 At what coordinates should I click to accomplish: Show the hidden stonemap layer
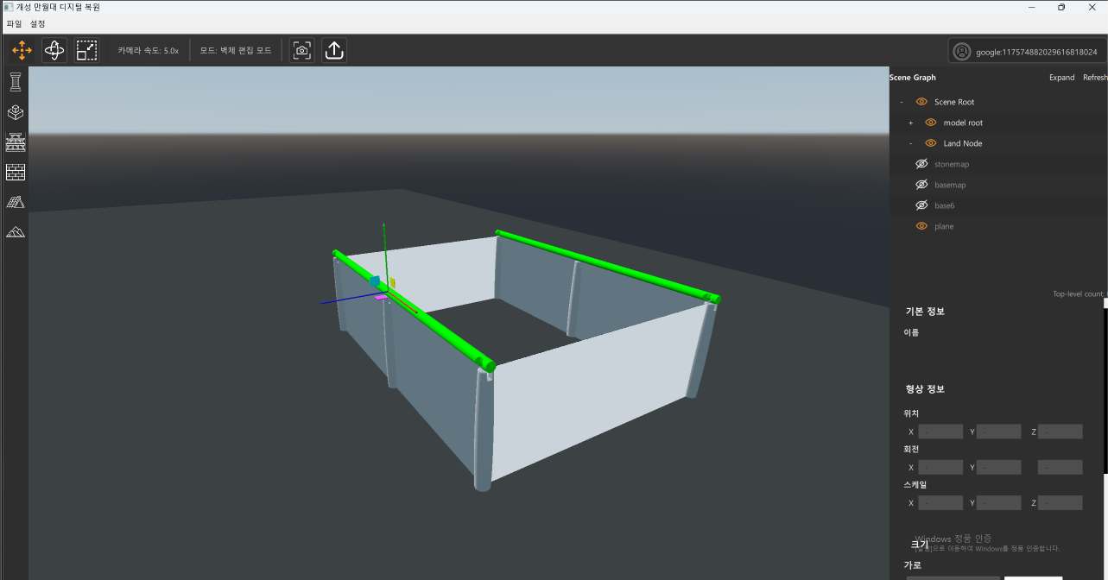coord(921,164)
